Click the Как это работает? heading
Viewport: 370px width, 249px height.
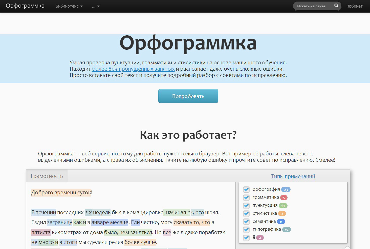pyautogui.click(x=188, y=135)
